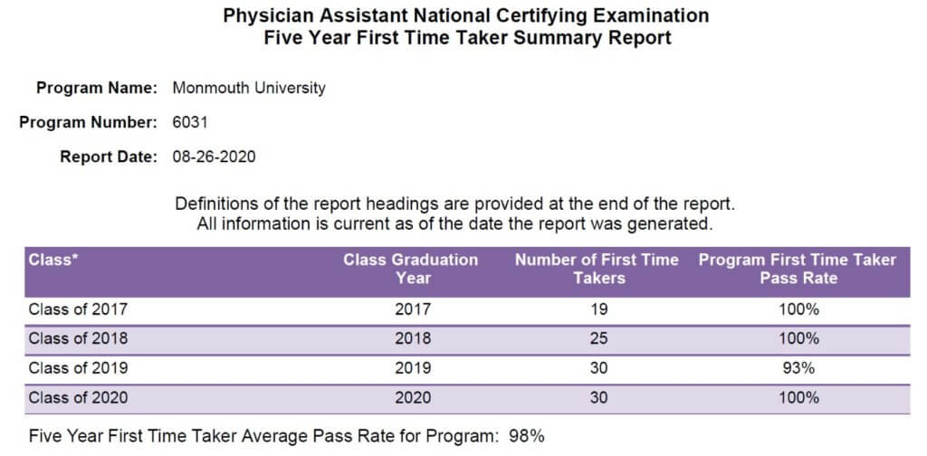
Task: Click the definitions of report headings note
Action: [454, 205]
